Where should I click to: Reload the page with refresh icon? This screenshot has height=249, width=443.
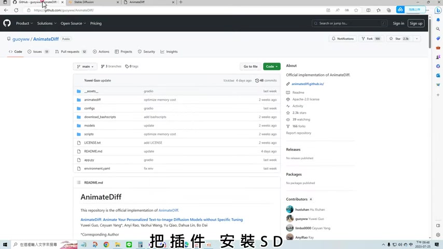tap(16, 10)
